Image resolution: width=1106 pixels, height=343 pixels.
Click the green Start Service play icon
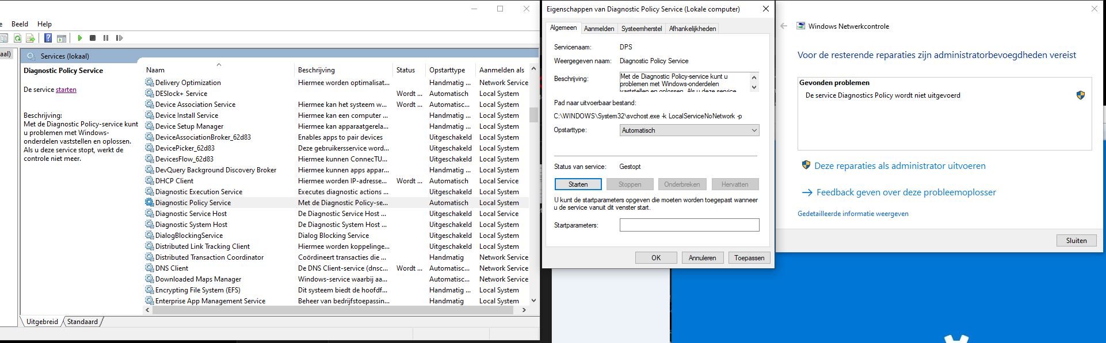pyautogui.click(x=79, y=38)
